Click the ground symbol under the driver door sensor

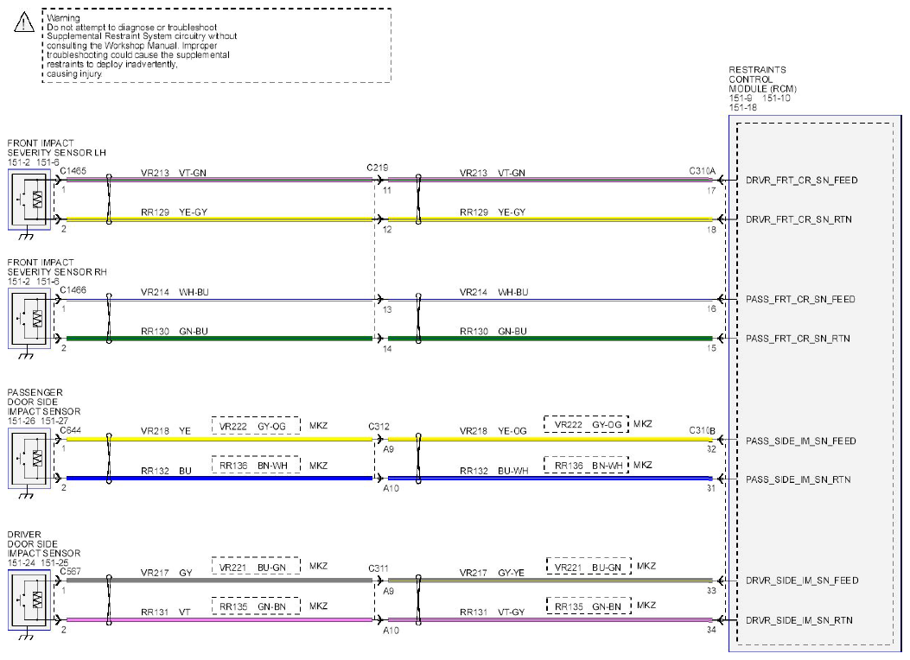(x=26, y=636)
